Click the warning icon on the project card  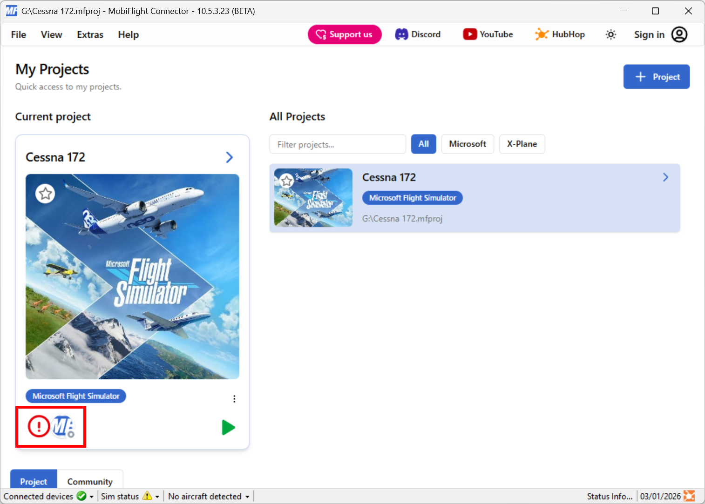point(39,426)
